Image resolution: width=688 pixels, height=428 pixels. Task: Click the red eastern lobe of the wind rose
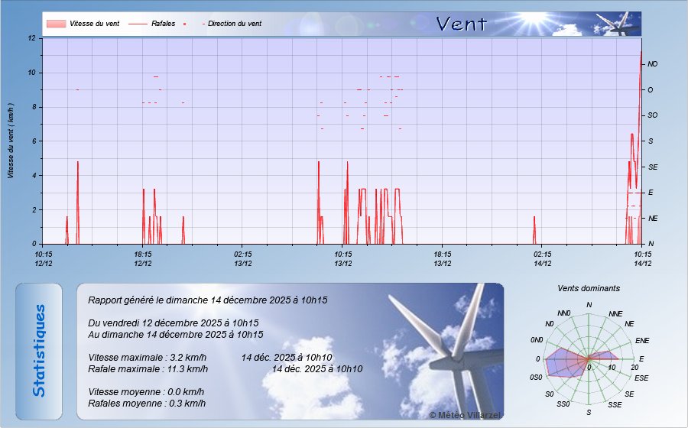tap(605, 357)
